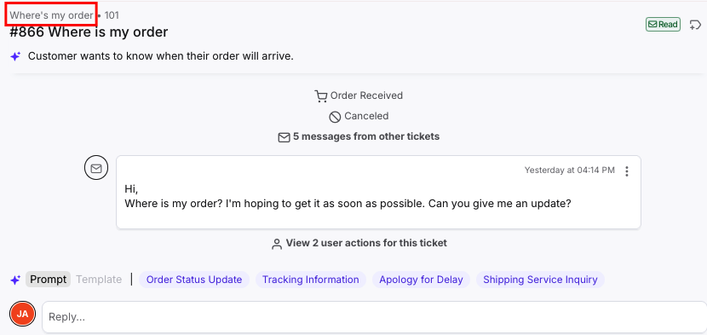The image size is (707, 335).
Task: Click the shopping cart Order Received icon
Action: tap(320, 96)
